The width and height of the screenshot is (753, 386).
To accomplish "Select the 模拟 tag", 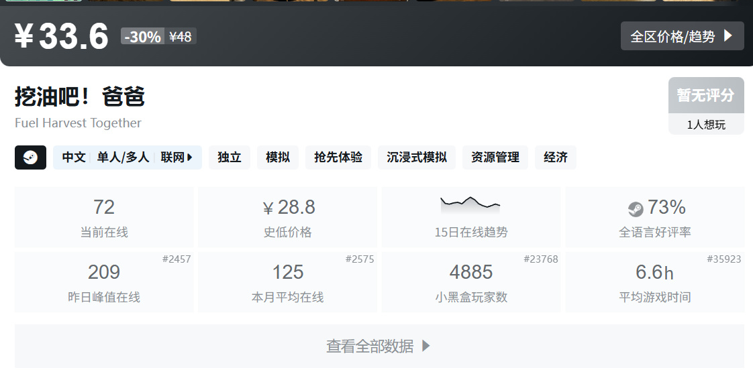I will click(x=278, y=157).
